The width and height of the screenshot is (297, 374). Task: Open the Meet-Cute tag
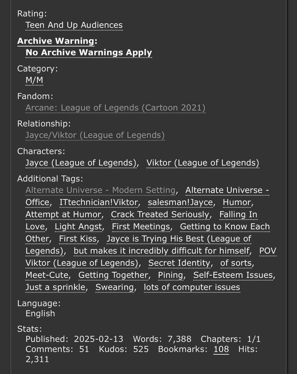(46, 275)
